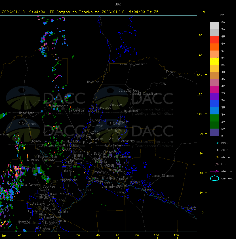Click the 'Clla.del_Rosario' map label
This screenshot has height=239, width=236.
tap(134, 64)
